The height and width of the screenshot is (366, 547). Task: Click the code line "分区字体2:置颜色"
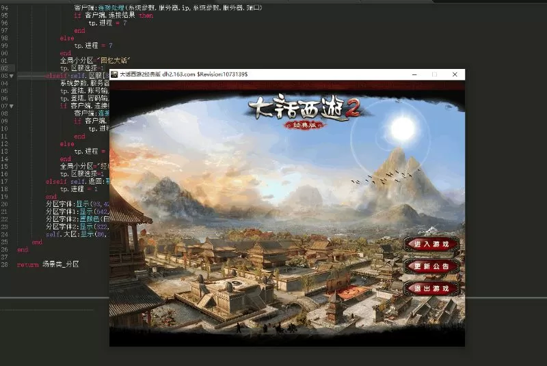pyautogui.click(x=77, y=219)
